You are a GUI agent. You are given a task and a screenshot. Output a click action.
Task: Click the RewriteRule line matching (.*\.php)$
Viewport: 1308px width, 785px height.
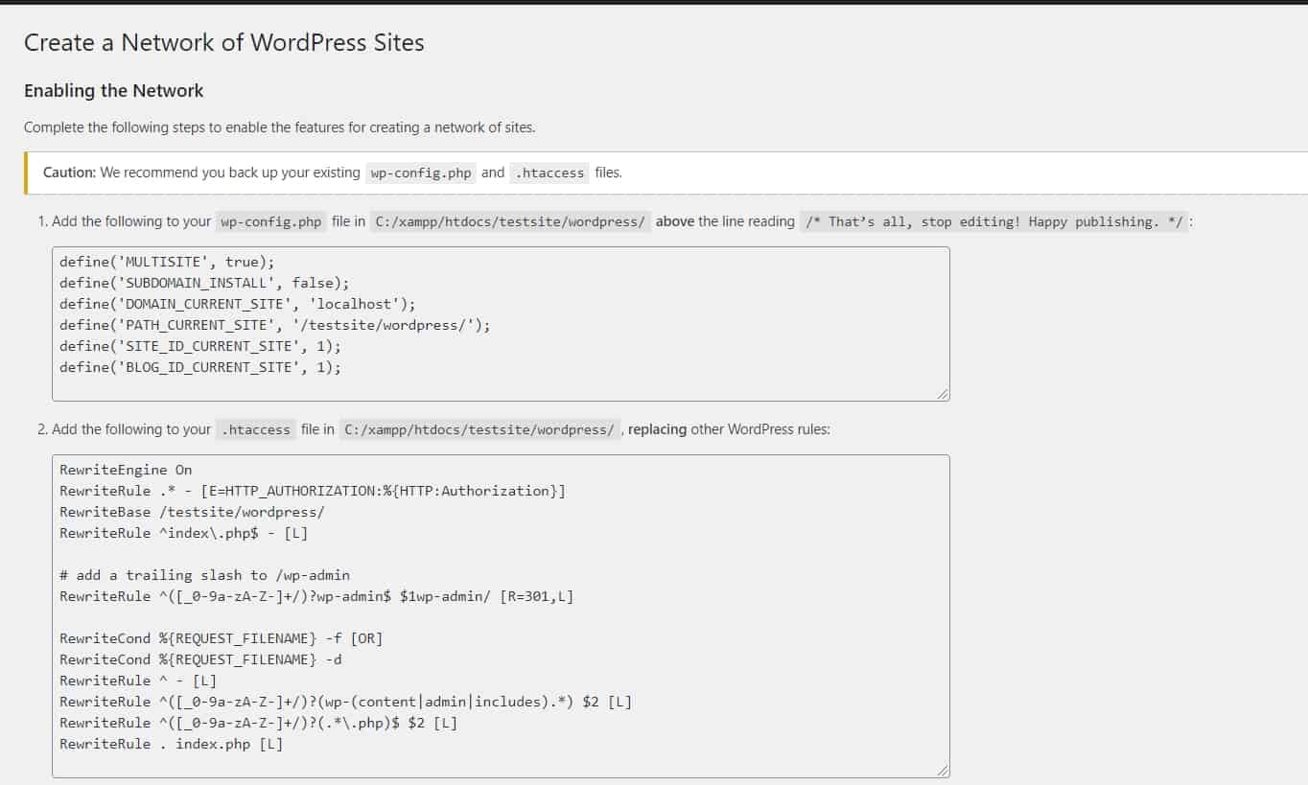click(x=258, y=723)
